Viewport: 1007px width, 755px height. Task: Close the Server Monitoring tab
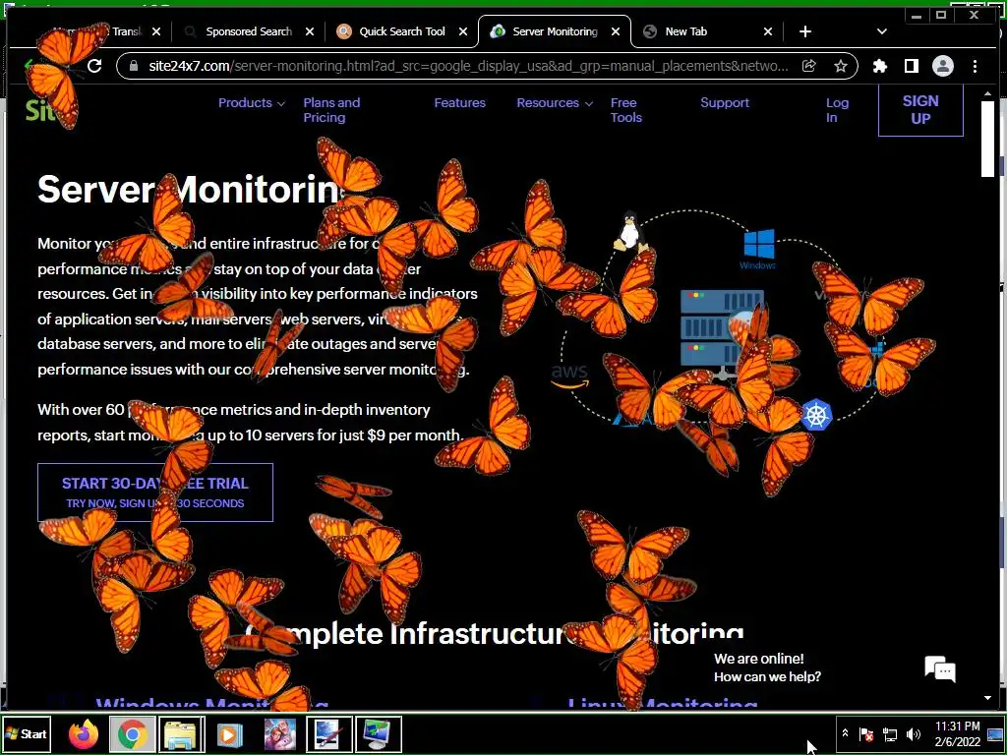[x=616, y=31]
